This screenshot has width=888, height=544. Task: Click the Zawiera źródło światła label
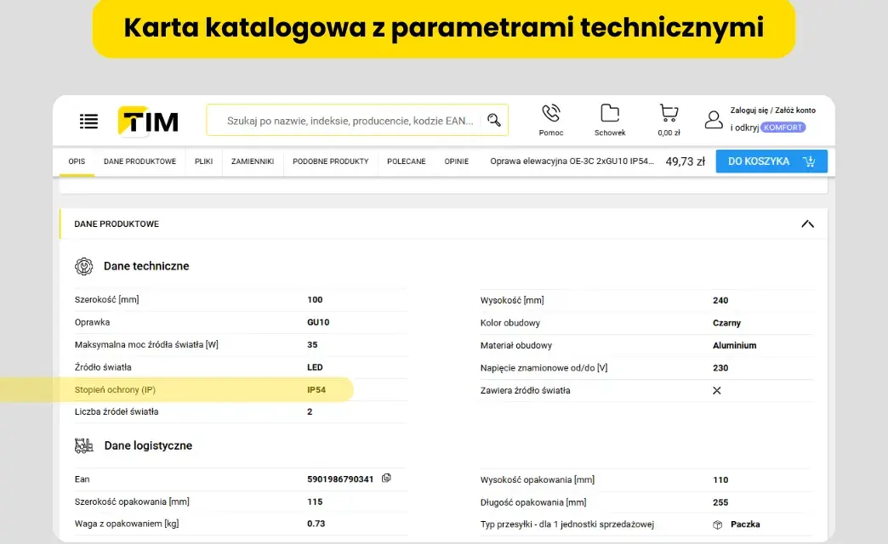pos(525,391)
